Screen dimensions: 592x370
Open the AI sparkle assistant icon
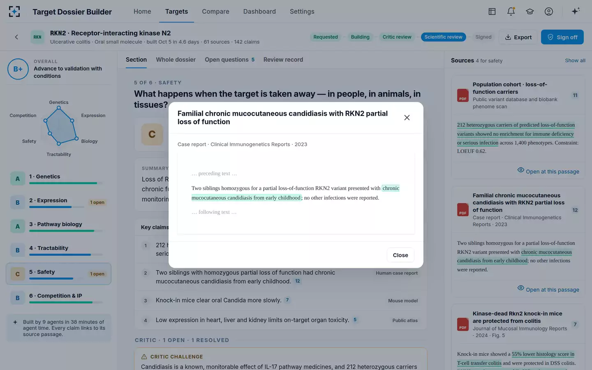point(576,11)
